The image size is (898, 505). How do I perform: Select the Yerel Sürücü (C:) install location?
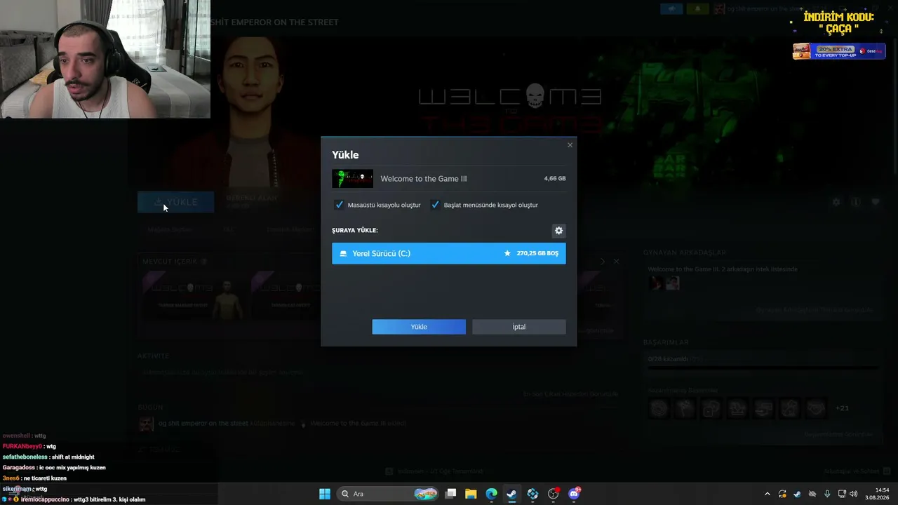pyautogui.click(x=449, y=253)
